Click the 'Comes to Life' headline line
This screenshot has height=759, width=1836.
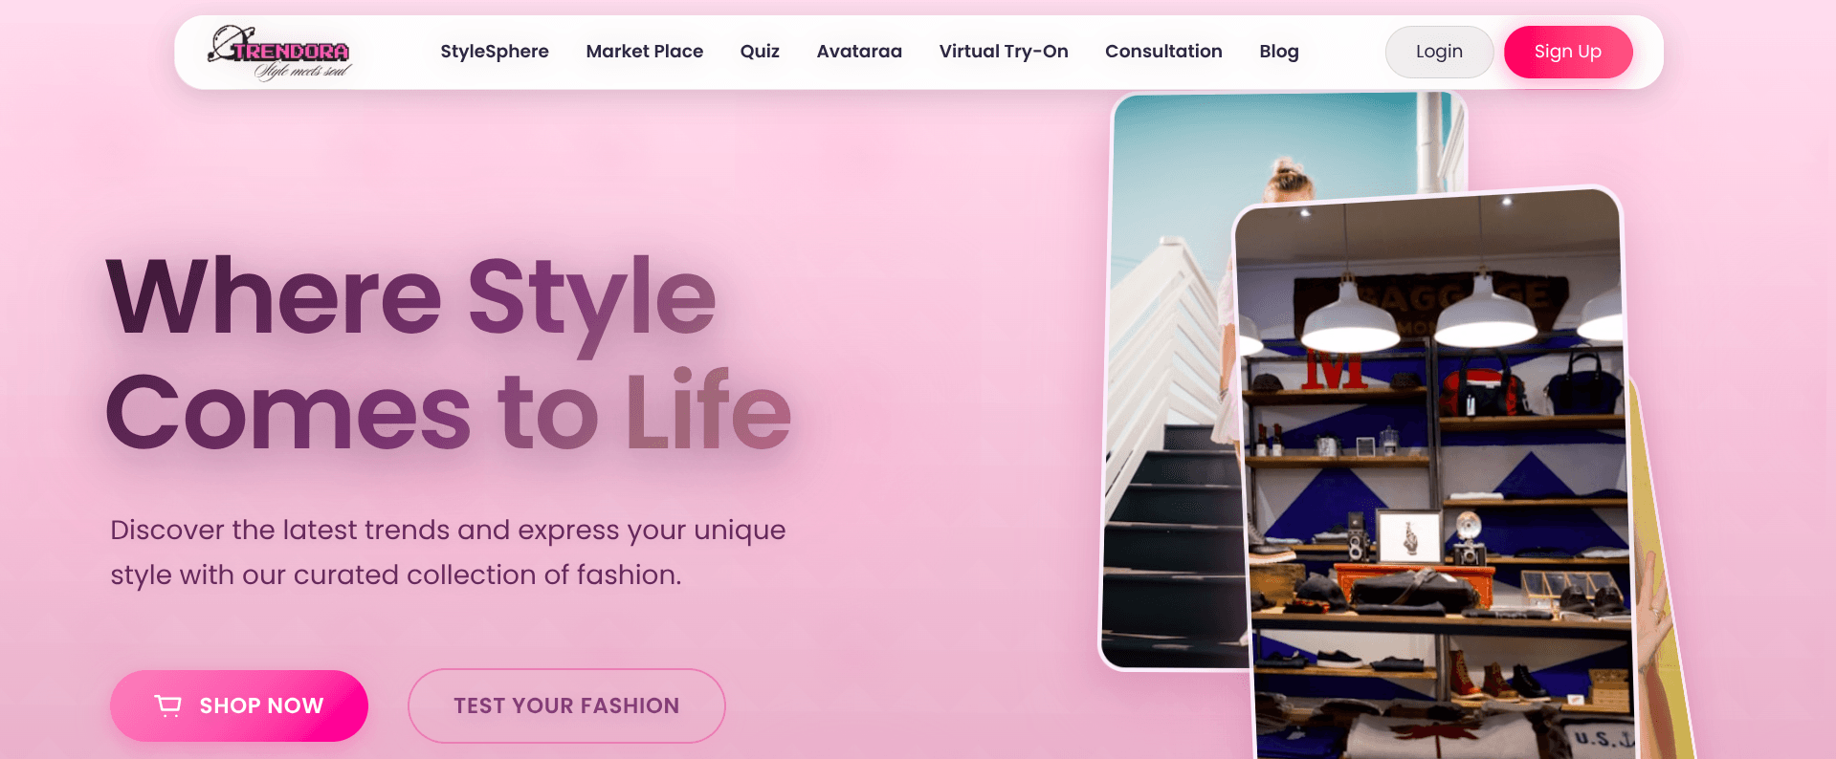coord(448,413)
